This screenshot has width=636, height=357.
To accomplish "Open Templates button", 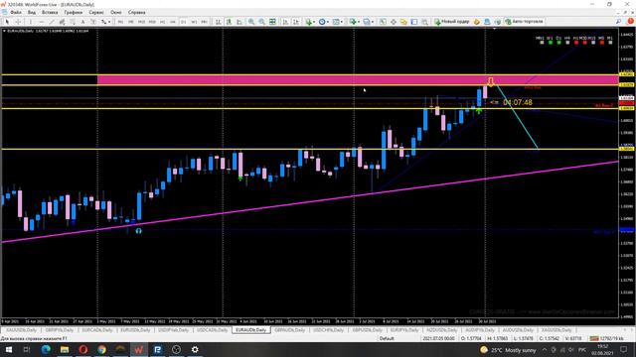I will click(336, 22).
